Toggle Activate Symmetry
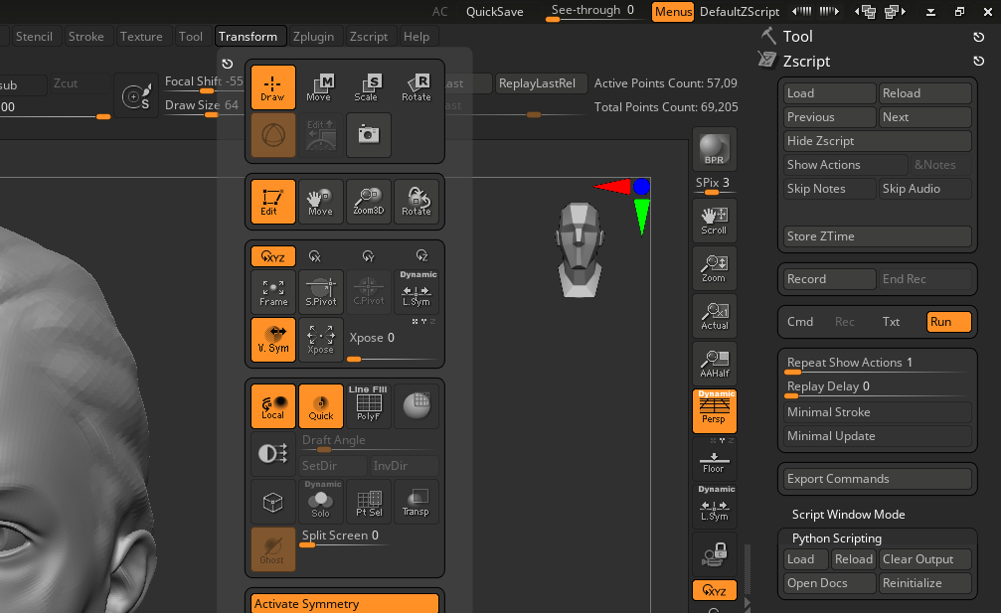This screenshot has width=1001, height=613. point(345,603)
